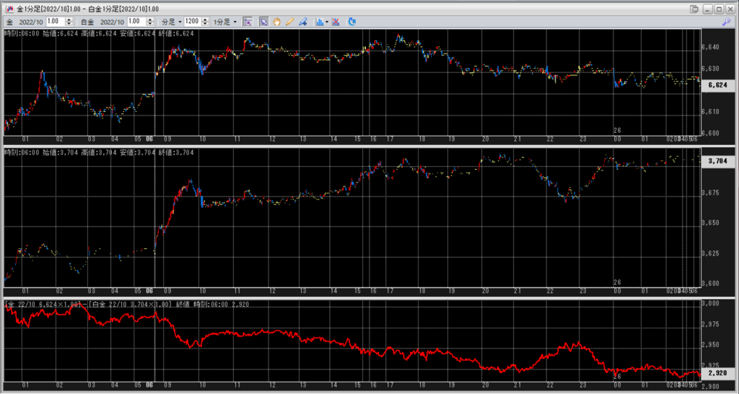Click the 2,920 spread price label
This screenshot has height=394, width=739.
717,374
